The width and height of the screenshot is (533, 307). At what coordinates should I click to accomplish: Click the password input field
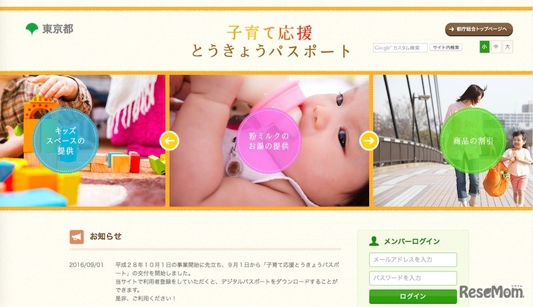(413, 278)
